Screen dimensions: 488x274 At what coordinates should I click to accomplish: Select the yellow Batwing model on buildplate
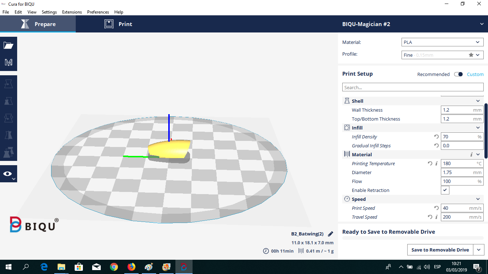pos(169,150)
